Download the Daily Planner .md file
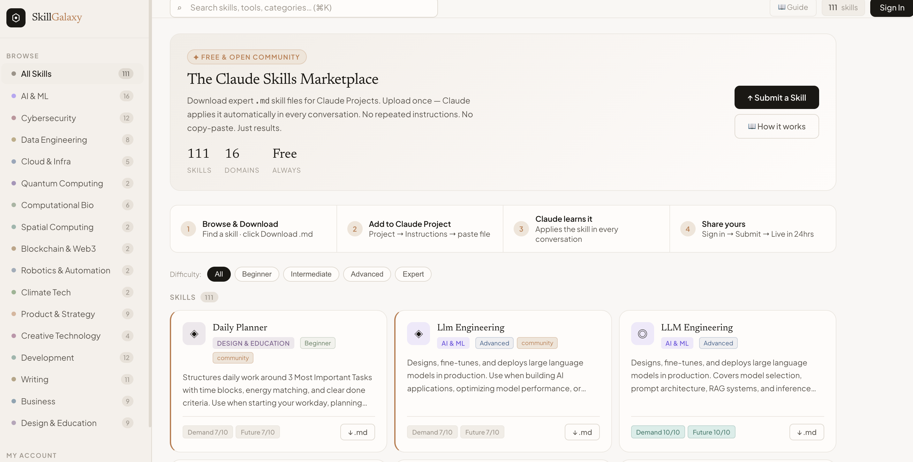This screenshot has height=462, width=913. click(357, 432)
